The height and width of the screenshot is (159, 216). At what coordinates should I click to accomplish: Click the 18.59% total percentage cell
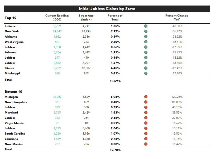[x=115, y=81]
